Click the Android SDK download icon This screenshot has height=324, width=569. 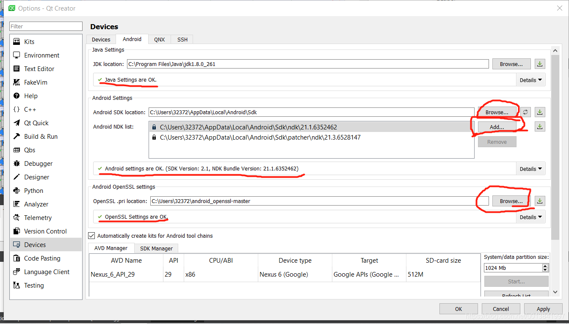[540, 112]
